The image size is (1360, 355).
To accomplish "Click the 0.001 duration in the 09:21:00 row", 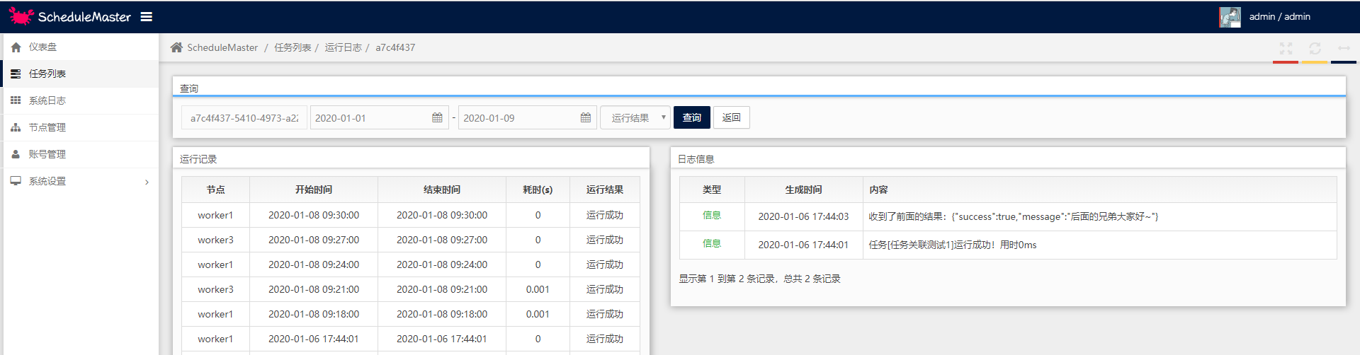I will coord(538,289).
